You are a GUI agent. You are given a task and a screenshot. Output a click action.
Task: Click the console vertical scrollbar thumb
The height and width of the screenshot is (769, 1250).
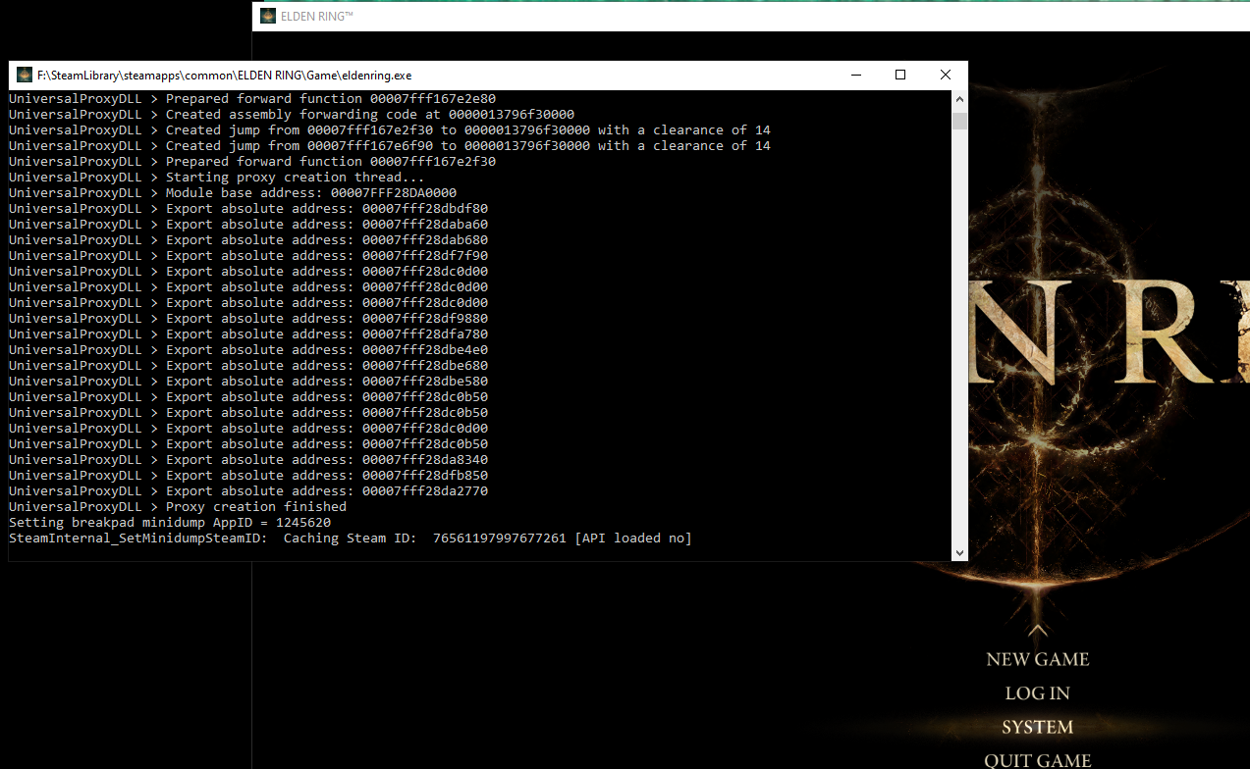[x=959, y=120]
